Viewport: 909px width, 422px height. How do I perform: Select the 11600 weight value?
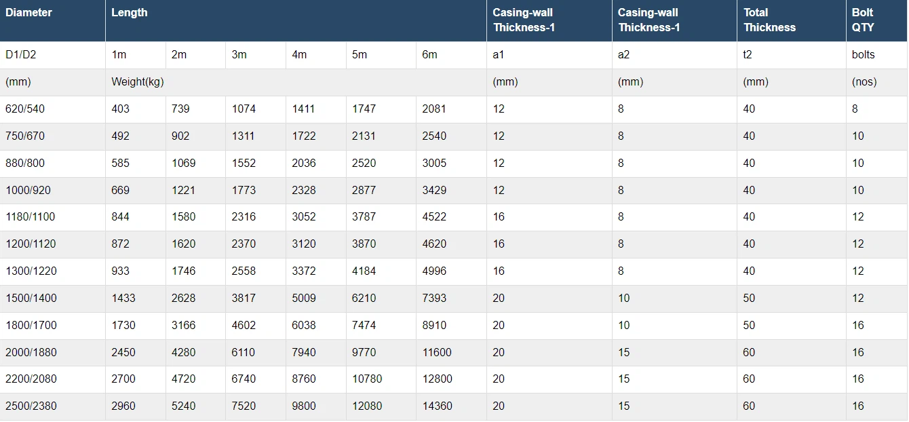click(x=437, y=353)
